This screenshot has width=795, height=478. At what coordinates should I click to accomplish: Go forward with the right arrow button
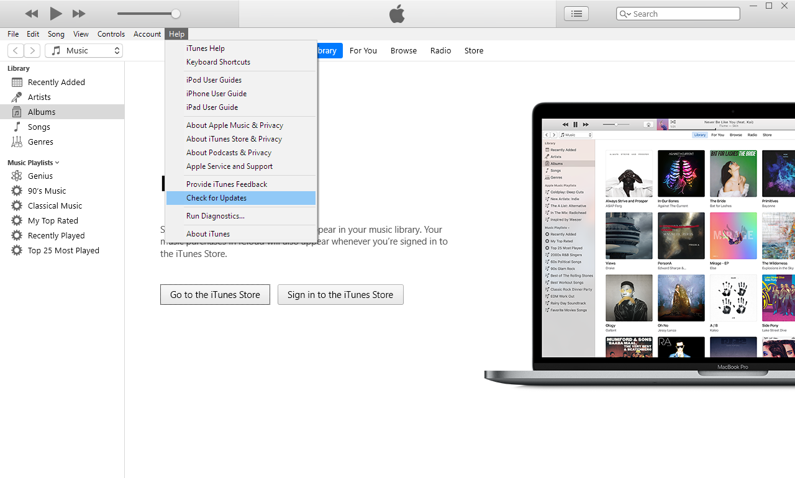tap(32, 51)
